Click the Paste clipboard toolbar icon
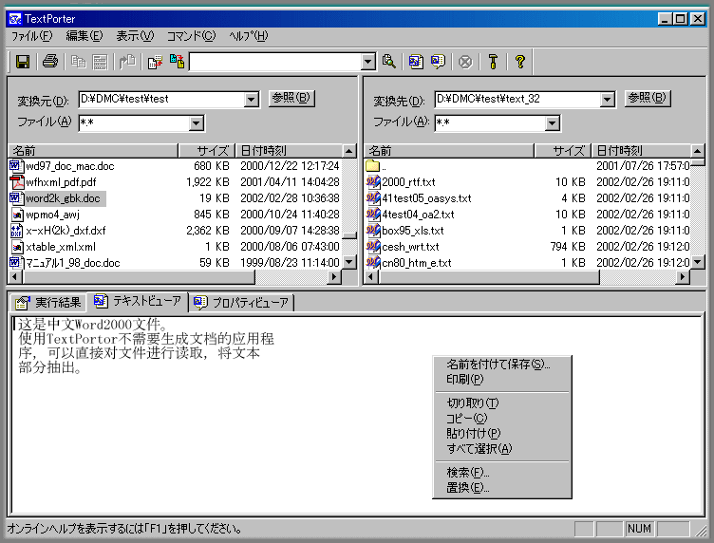This screenshot has height=543, width=714. [128, 62]
